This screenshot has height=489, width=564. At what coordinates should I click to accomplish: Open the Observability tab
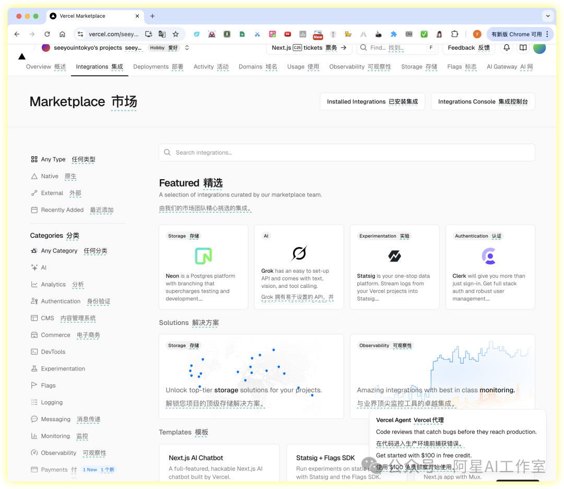pos(360,66)
